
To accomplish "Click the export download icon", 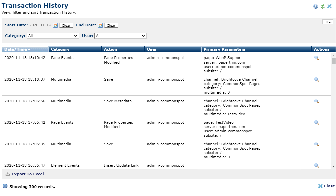I will click(x=8, y=174).
